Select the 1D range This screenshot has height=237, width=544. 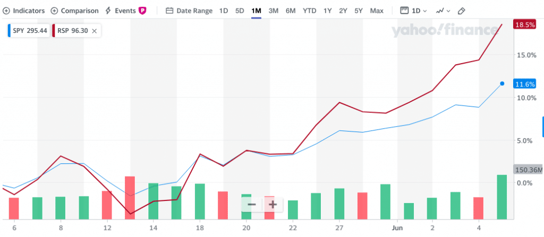point(224,11)
